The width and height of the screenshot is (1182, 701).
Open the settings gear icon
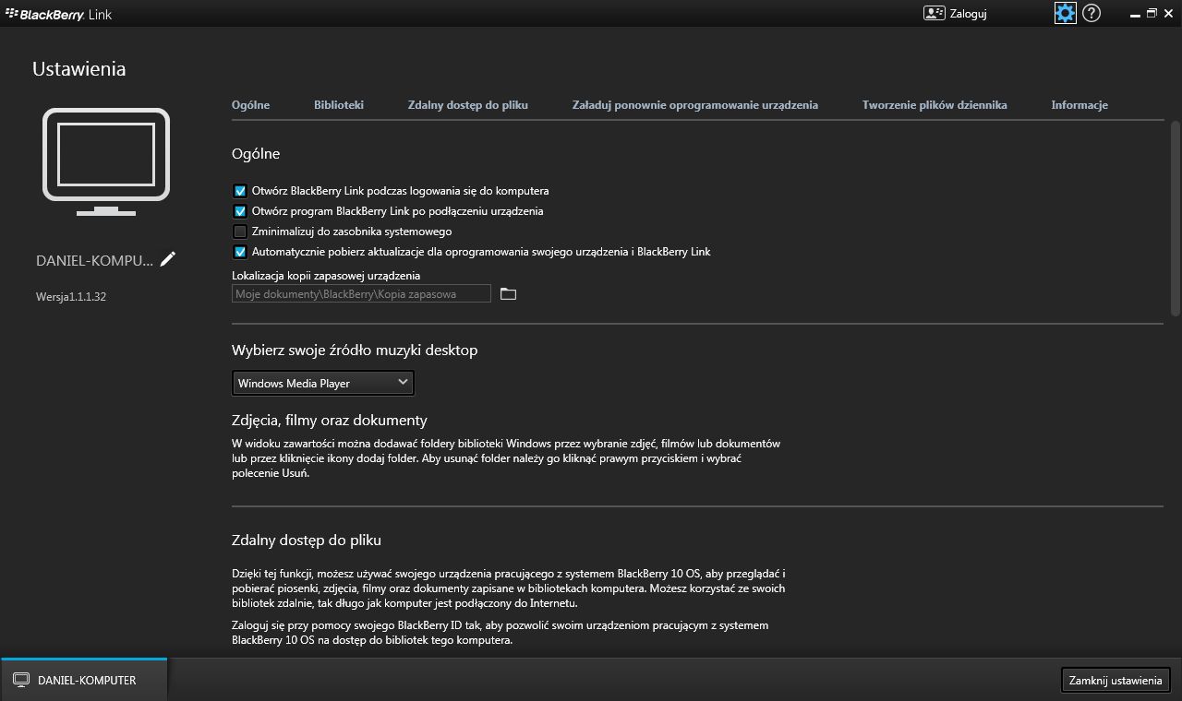pyautogui.click(x=1066, y=13)
